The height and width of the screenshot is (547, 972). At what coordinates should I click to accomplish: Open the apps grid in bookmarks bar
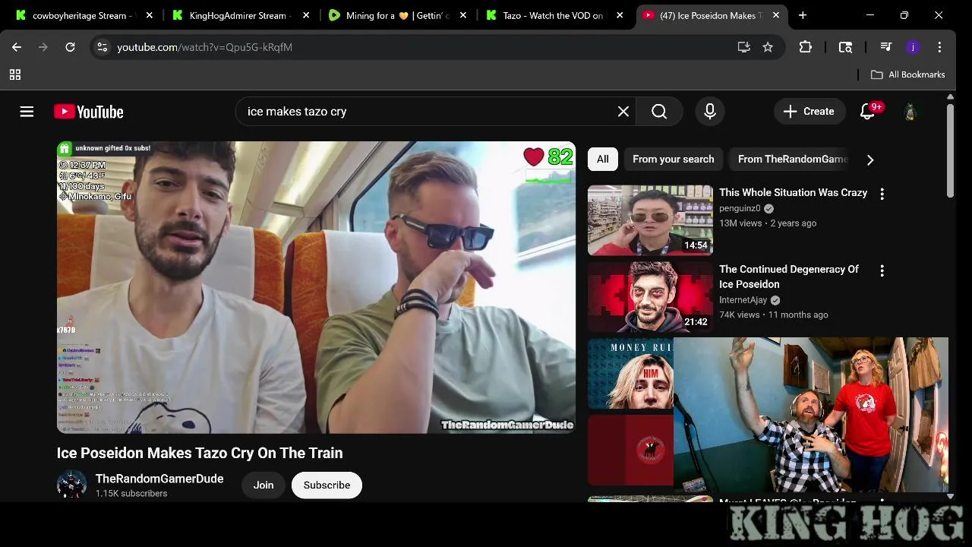15,74
